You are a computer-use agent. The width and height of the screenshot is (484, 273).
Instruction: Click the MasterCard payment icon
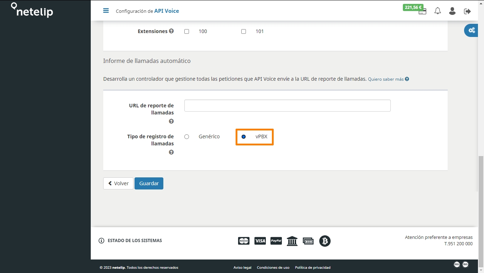[244, 241]
